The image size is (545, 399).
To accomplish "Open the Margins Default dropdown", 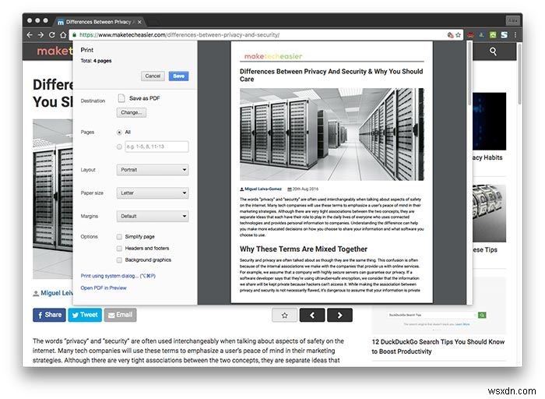I will click(x=153, y=217).
